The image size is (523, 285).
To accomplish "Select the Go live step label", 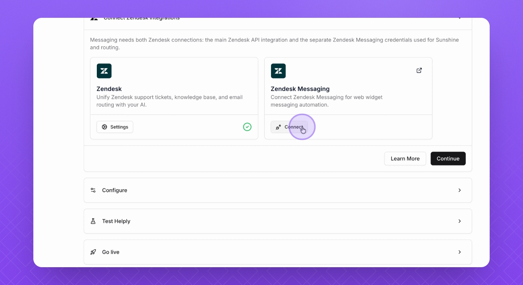I will point(111,252).
